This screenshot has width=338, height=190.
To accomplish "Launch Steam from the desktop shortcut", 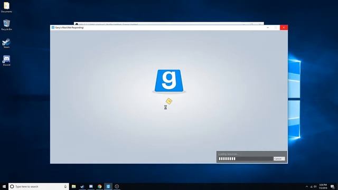I will click(6, 43).
